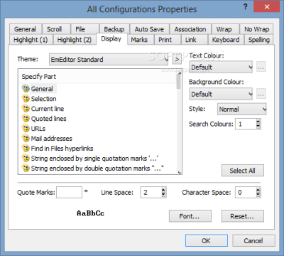Switch to the No Wrap tab
Screen dimensions: 284x256
(257, 29)
